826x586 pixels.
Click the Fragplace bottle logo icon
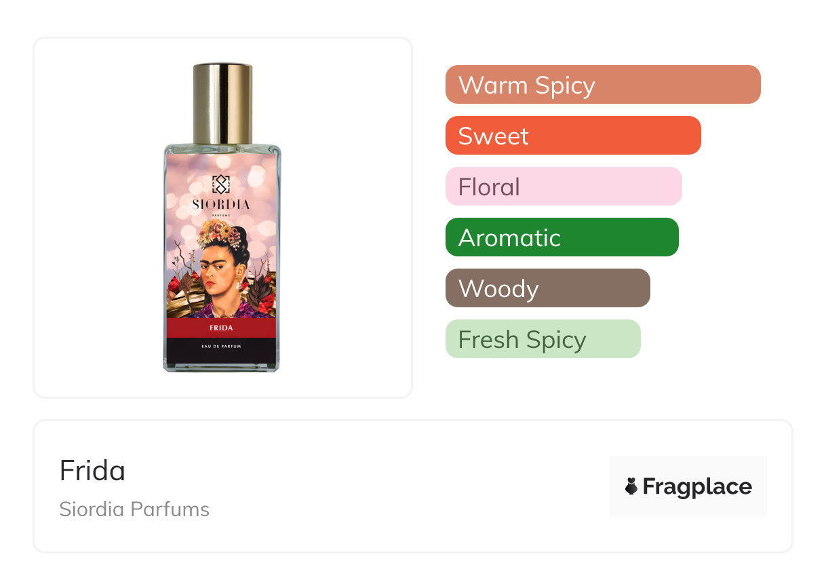pos(631,486)
